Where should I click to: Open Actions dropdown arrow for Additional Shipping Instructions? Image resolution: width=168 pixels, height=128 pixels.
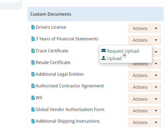pos(156,122)
